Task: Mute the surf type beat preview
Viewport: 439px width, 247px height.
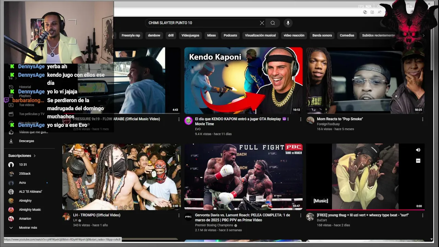Action: (418, 150)
